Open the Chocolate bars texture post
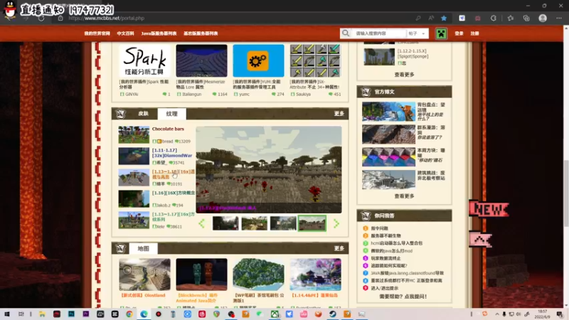This screenshot has height=320, width=569. (x=168, y=129)
